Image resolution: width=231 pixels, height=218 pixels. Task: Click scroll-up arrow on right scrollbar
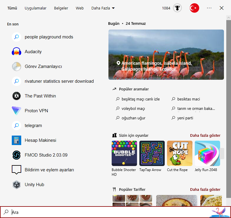click(229, 18)
